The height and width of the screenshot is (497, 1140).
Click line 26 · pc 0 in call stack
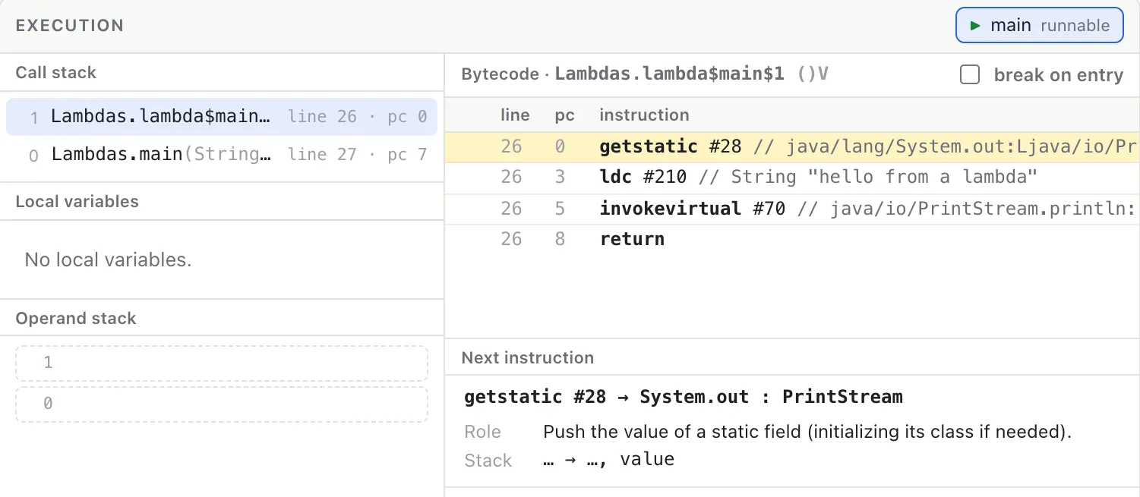tap(358, 117)
